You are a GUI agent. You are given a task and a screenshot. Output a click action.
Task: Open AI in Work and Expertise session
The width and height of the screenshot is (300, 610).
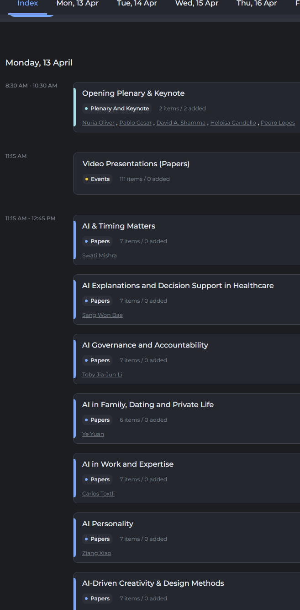point(128,464)
